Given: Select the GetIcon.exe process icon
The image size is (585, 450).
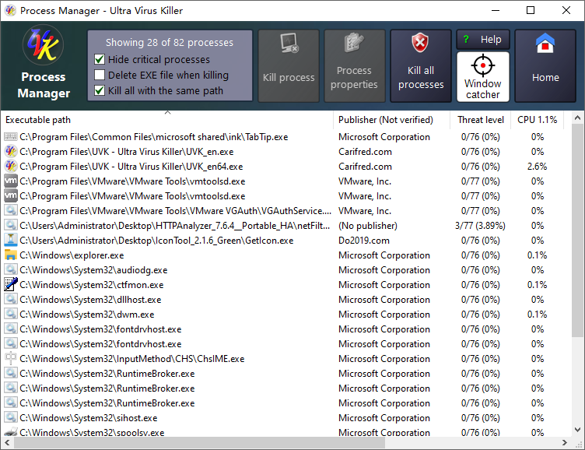Looking at the screenshot, I should tap(11, 241).
